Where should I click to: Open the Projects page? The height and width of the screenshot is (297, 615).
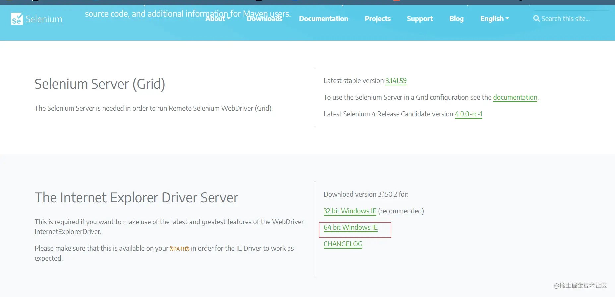tap(378, 19)
